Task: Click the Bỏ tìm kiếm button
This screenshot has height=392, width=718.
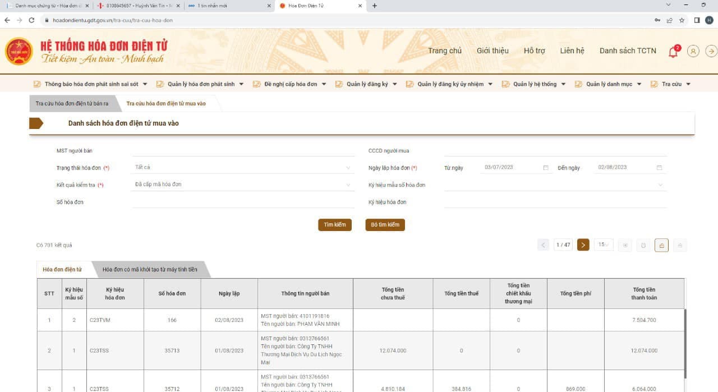Action: (385, 225)
